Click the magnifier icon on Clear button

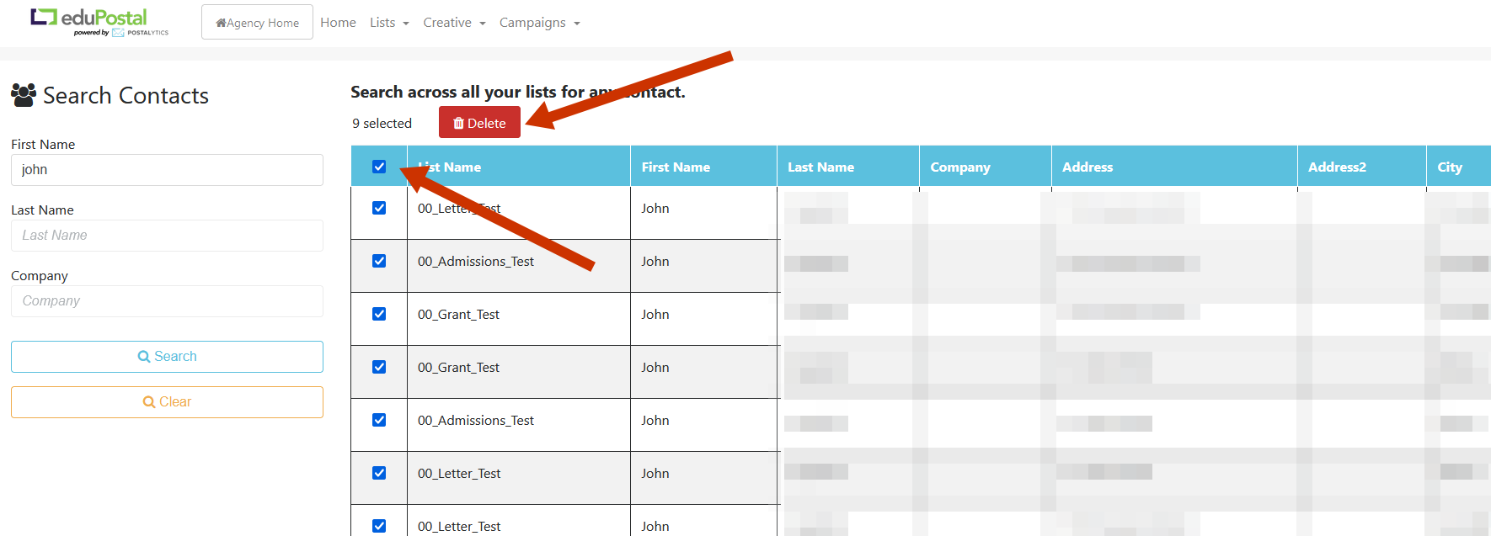point(149,402)
